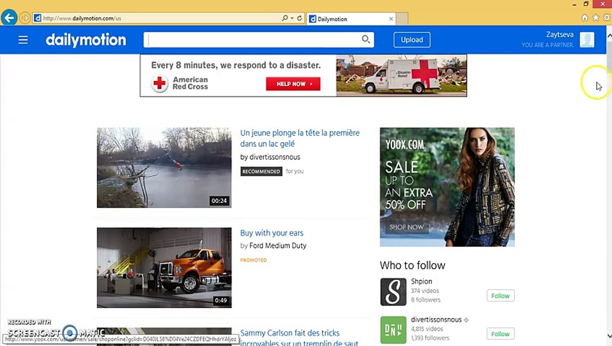Close the Dailymotion tab
This screenshot has width=612, height=346.
tap(391, 19)
